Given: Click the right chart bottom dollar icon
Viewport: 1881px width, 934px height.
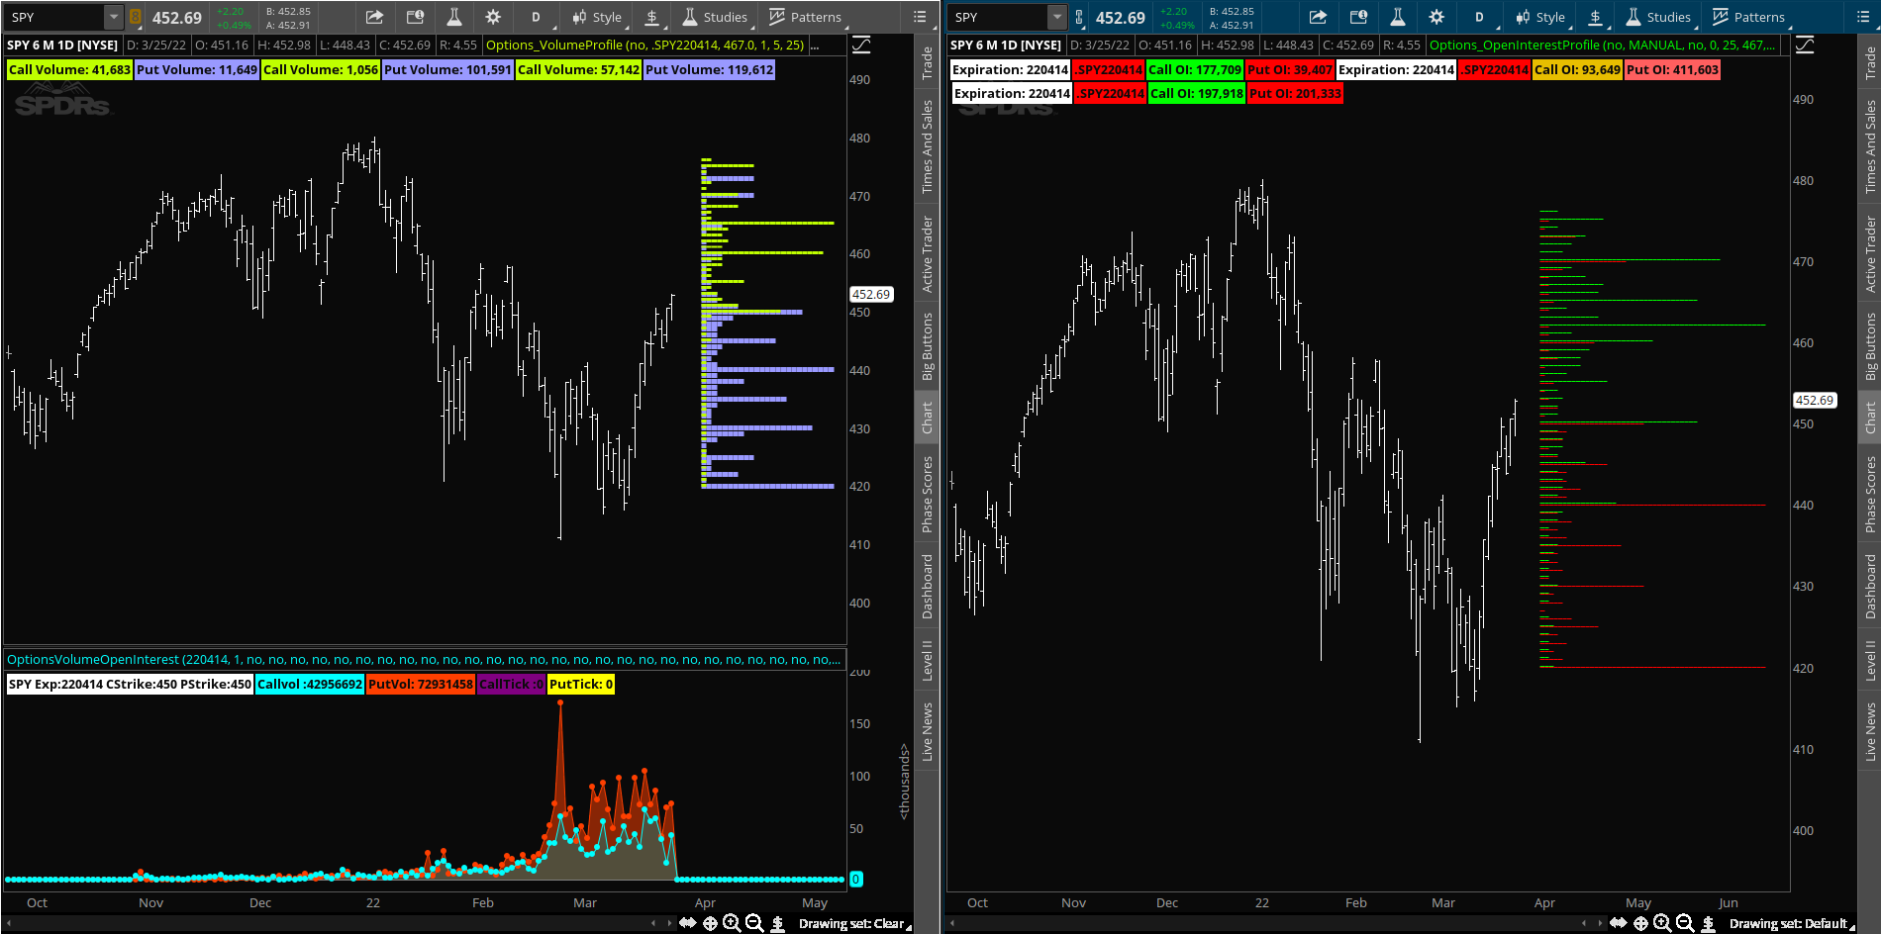Looking at the screenshot, I should click(x=1709, y=923).
